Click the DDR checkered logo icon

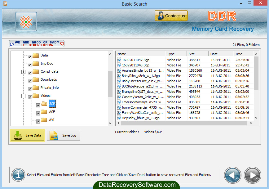coord(26,22)
